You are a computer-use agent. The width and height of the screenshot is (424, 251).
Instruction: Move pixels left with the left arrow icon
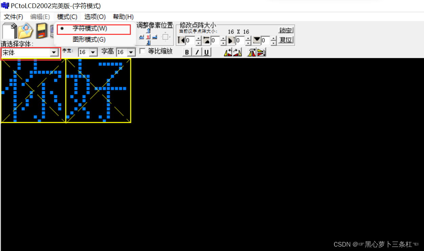[142, 38]
